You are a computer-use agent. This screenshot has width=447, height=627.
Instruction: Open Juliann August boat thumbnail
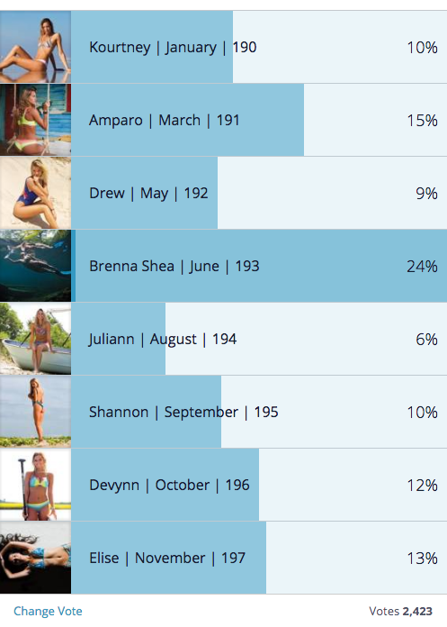point(35,339)
